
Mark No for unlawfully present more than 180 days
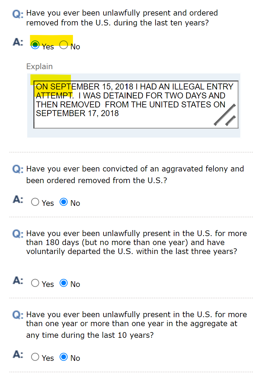pos(64,283)
